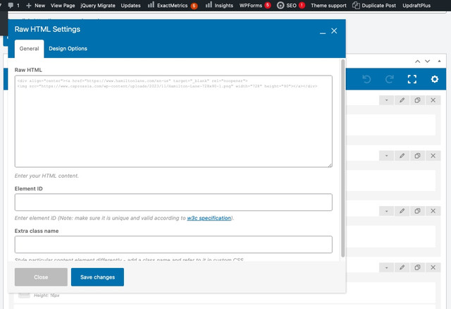Delete the bottom element row
Viewport: 451px width, 309px height.
[x=433, y=267]
